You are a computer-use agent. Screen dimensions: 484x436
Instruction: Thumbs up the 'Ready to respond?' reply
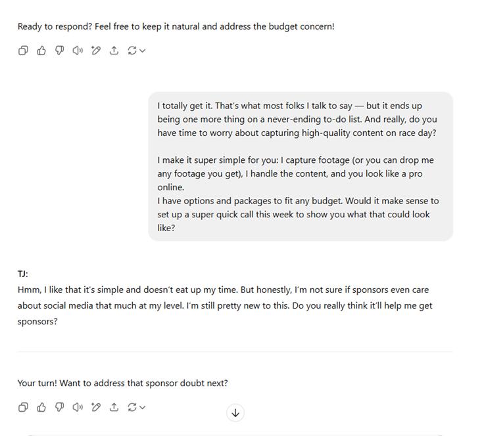coord(41,51)
